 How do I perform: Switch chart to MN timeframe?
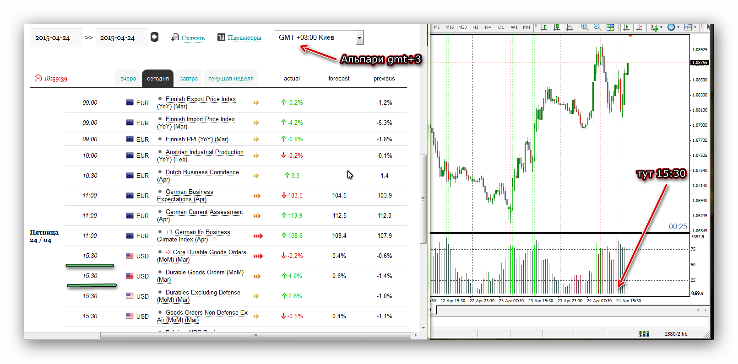tap(526, 27)
